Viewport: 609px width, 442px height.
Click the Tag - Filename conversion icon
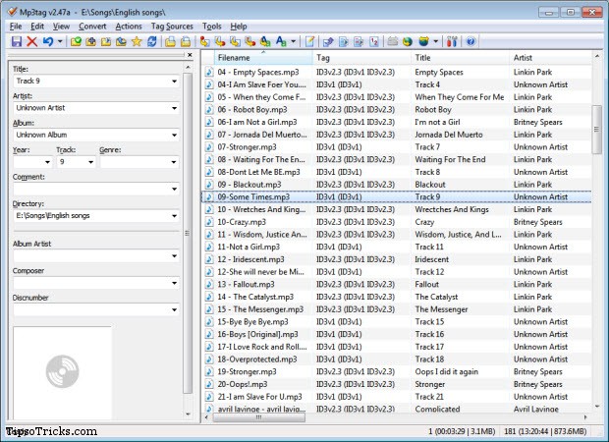[x=204, y=41]
